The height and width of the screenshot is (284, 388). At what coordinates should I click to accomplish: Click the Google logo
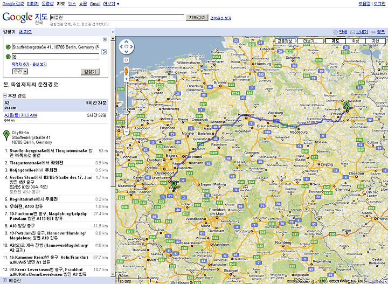tap(17, 17)
